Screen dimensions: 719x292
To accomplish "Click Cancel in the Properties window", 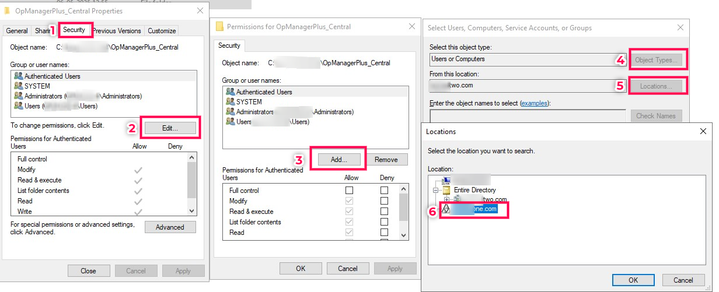I will point(136,270).
